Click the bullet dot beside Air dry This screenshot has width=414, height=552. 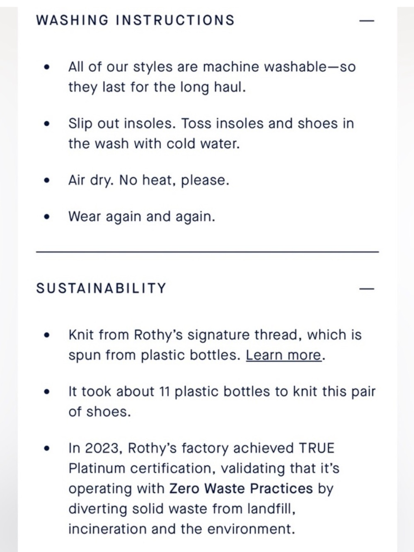click(x=47, y=181)
